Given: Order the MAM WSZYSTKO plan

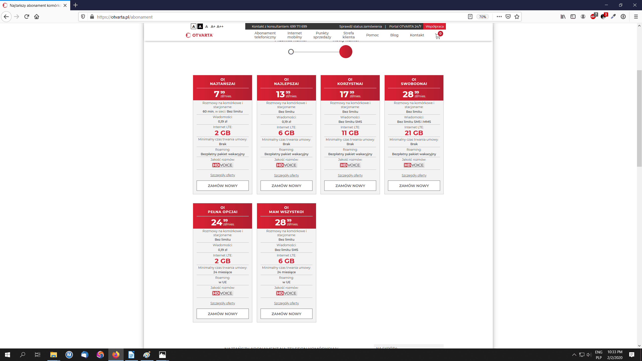Looking at the screenshot, I should 286,314.
